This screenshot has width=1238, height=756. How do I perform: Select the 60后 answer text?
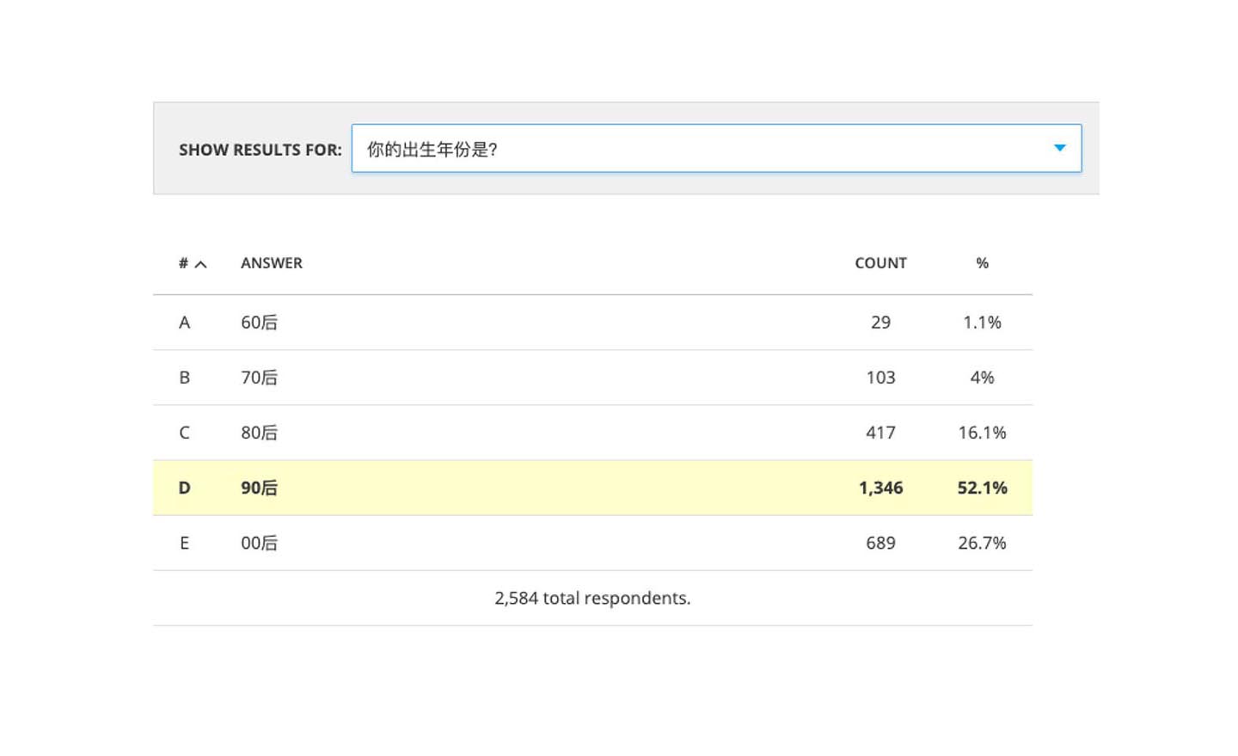tap(259, 323)
